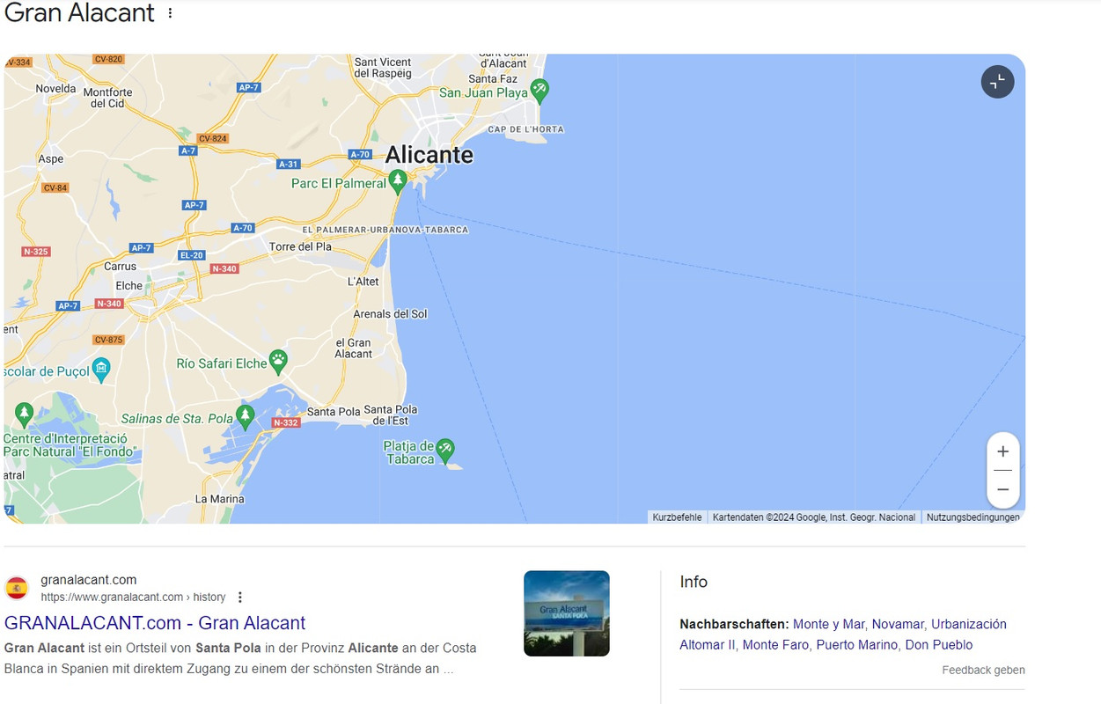Open the Monte y Mar neighborhood link
The image size is (1101, 704).
pos(829,624)
